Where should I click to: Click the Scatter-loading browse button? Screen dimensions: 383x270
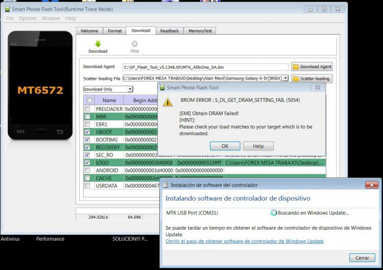tap(312, 79)
